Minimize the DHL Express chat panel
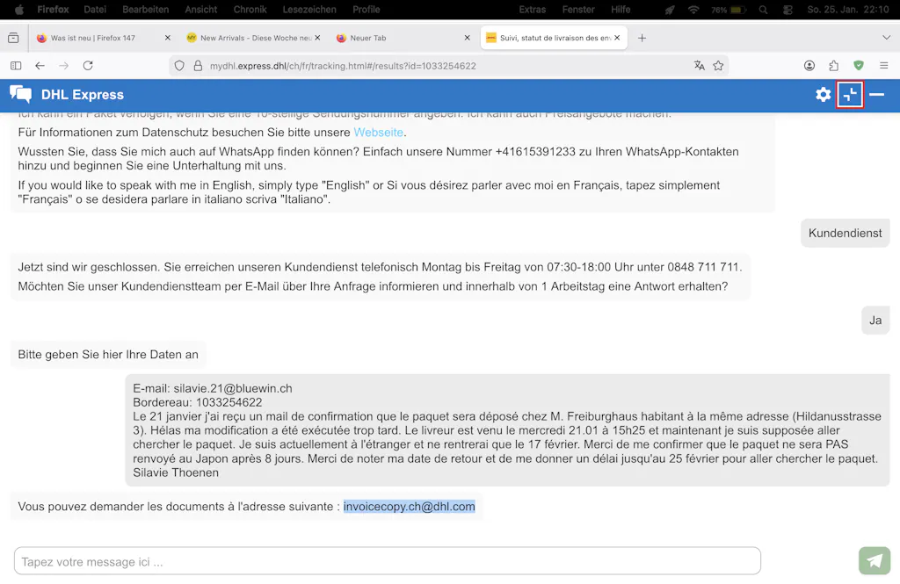The image size is (900, 584). (x=876, y=95)
